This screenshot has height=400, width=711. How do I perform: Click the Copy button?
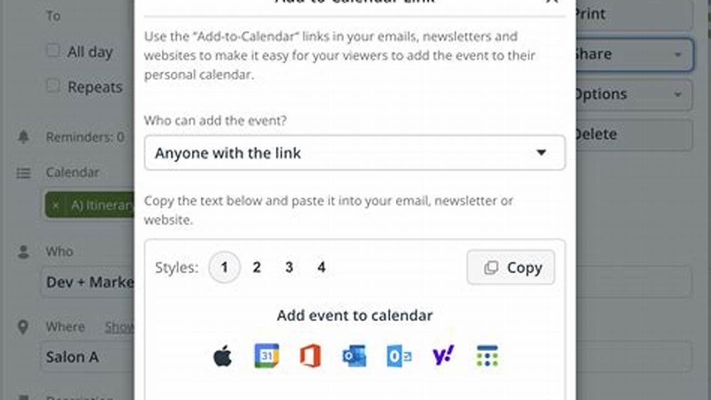(x=510, y=267)
